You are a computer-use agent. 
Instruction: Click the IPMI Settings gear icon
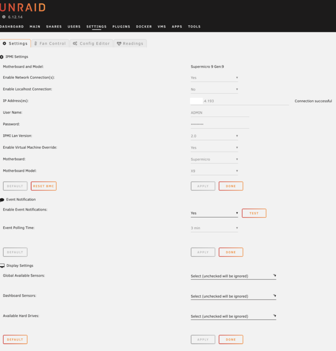click(2, 57)
